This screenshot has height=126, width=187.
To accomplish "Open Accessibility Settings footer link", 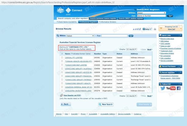I will point(108,114).
